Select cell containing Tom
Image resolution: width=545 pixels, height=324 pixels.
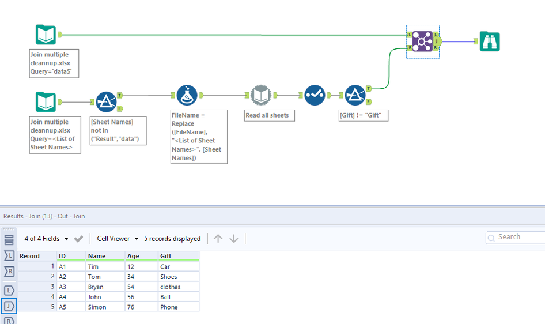coord(105,277)
